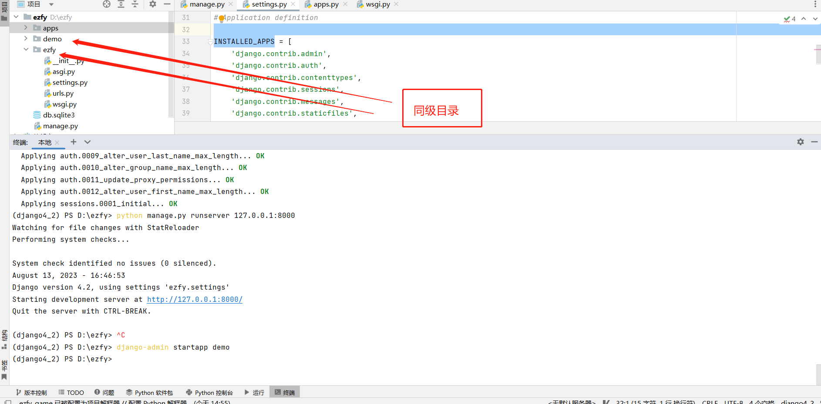This screenshot has width=821, height=404.
Task: Open the Python packages (软件包) tool window
Action: click(149, 392)
